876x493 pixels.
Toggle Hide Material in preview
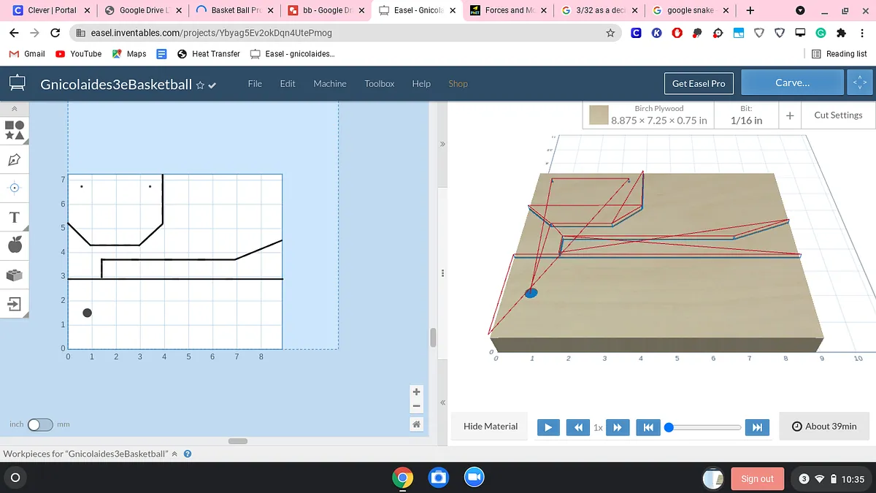coord(491,427)
